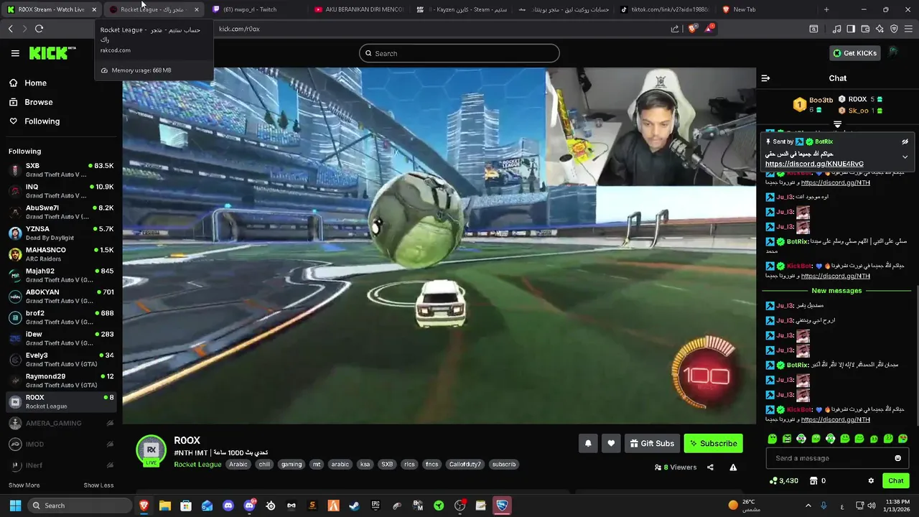Switch to the tiktok.com link tab
The width and height of the screenshot is (919, 517).
[665, 9]
